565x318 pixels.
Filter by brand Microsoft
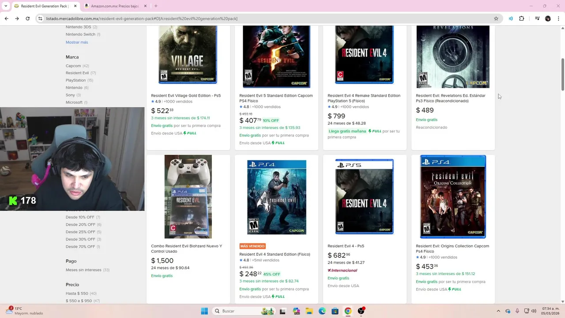pos(74,102)
